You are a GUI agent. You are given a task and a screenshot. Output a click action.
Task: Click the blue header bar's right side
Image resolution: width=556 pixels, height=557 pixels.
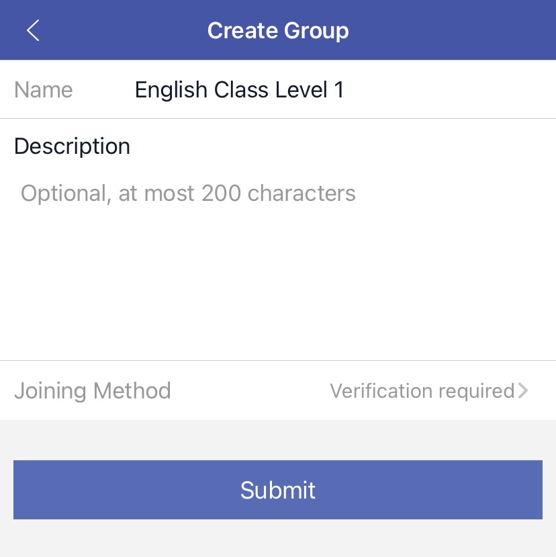pyautogui.click(x=483, y=30)
